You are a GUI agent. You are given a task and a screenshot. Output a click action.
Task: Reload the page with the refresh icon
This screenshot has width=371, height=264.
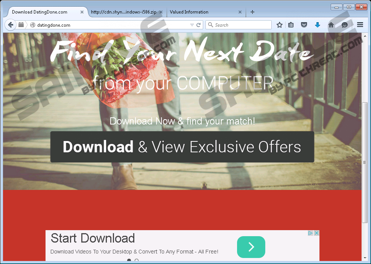[198, 25]
